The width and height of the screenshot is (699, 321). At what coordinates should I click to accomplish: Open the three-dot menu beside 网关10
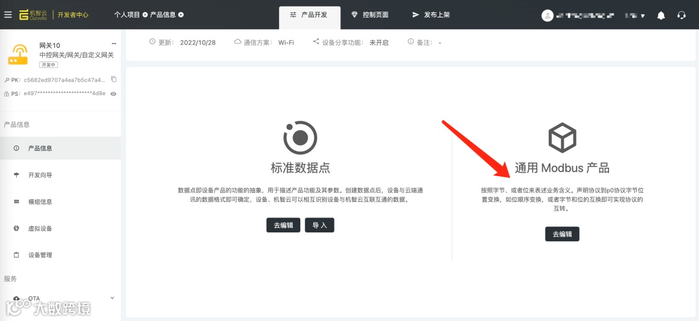[114, 44]
